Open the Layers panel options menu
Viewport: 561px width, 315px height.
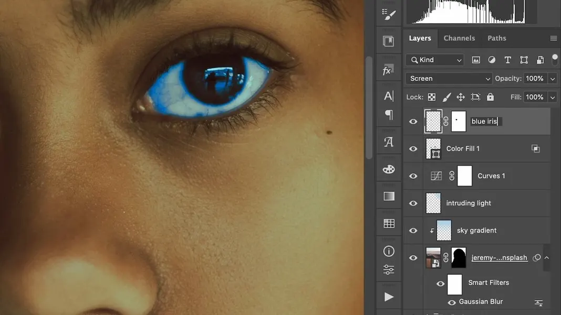pos(554,38)
